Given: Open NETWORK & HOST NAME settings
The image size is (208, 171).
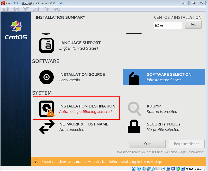Looking at the screenshot, I should (x=84, y=124).
